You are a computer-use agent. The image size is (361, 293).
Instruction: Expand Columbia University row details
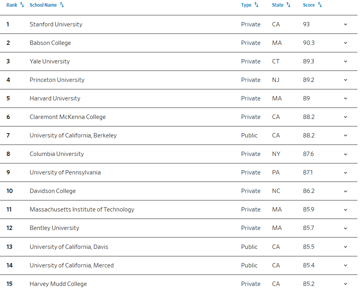346,154
